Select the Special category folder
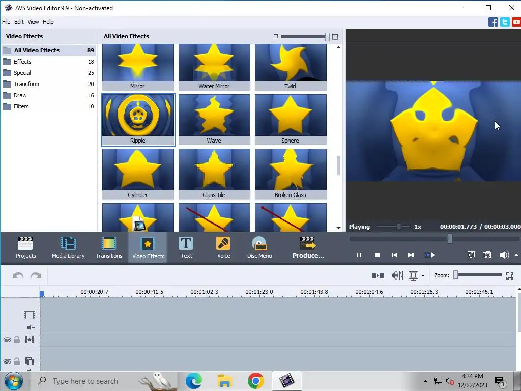Image resolution: width=521 pixels, height=391 pixels. click(x=48, y=73)
